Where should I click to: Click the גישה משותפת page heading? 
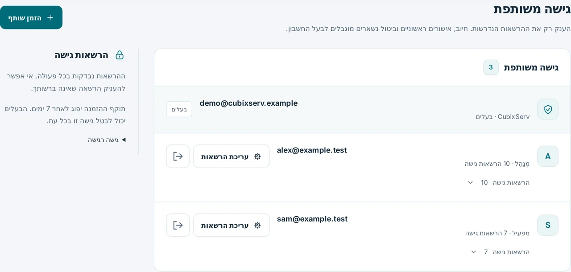[532, 9]
